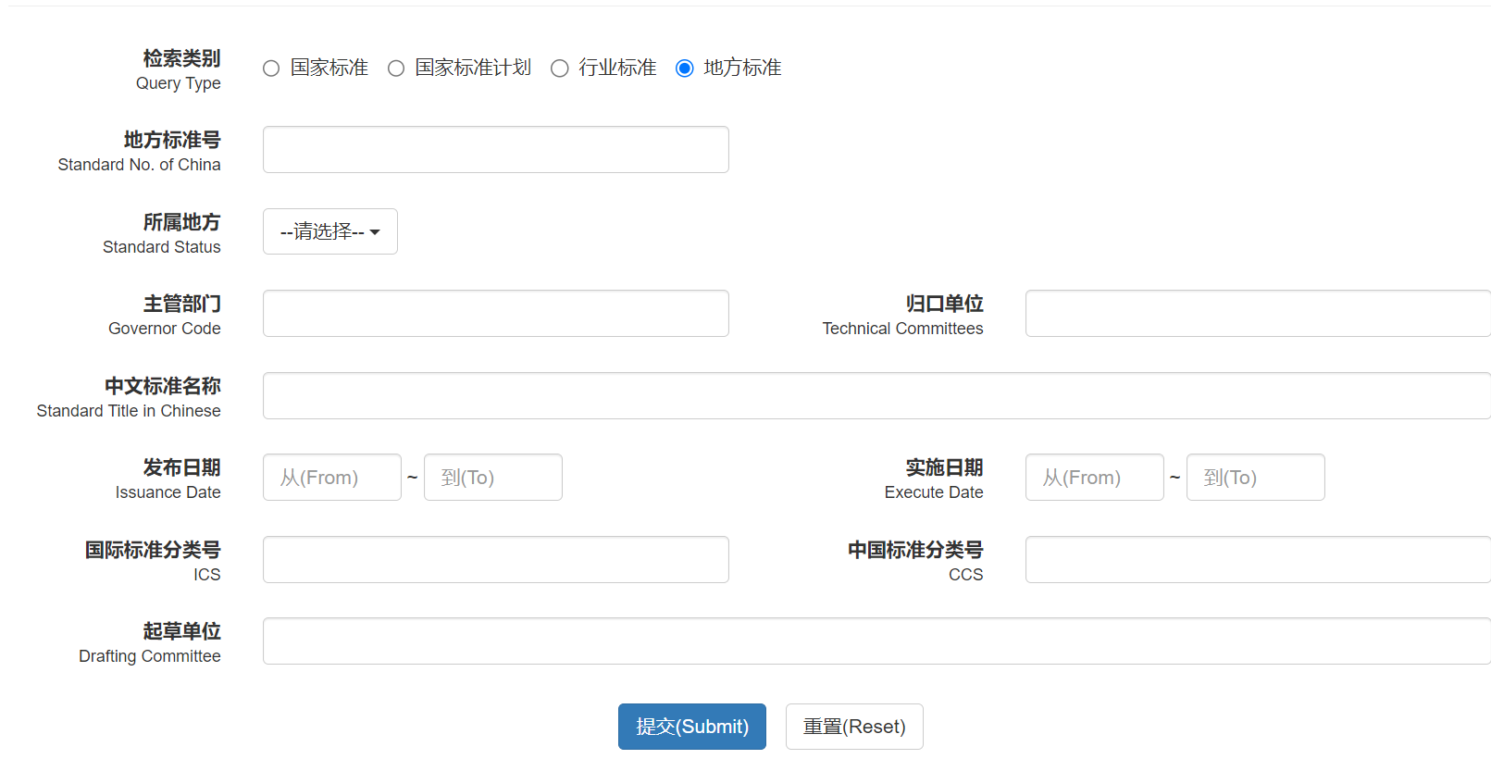Open the 所属地方 dropdown
The width and height of the screenshot is (1491, 759).
tap(330, 231)
